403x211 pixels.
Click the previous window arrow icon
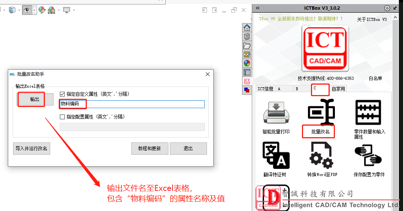click(x=205, y=10)
